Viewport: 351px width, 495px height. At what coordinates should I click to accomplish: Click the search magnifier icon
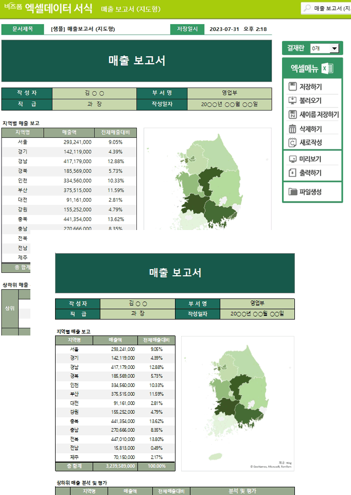point(307,8)
